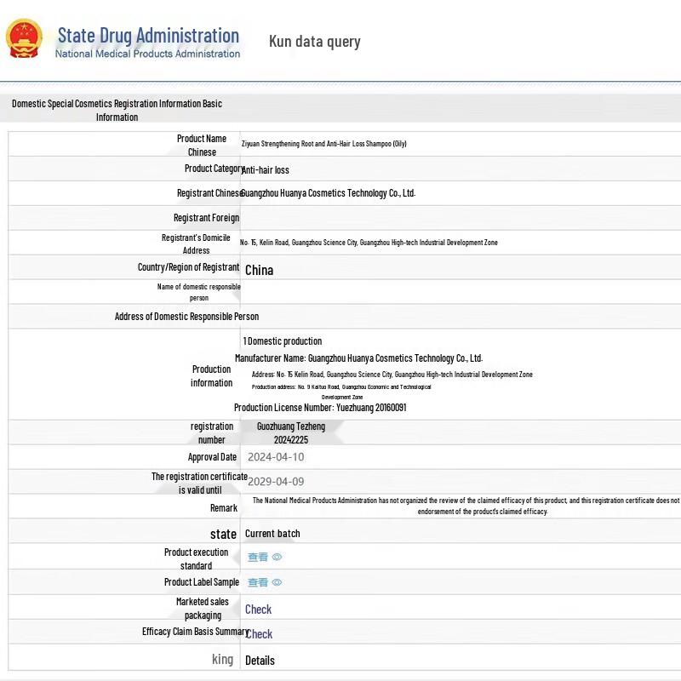The height and width of the screenshot is (681, 681).
Task: Click the production address No. 9 Kaituo Road
Action: 341,392
